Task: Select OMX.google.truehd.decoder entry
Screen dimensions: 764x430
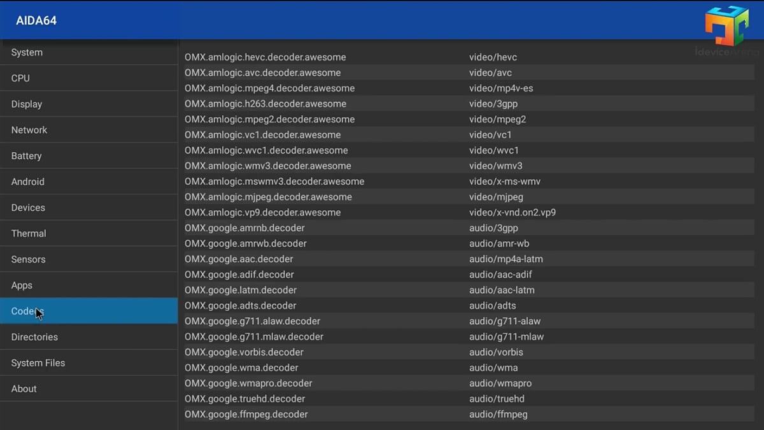Action: pos(469,398)
